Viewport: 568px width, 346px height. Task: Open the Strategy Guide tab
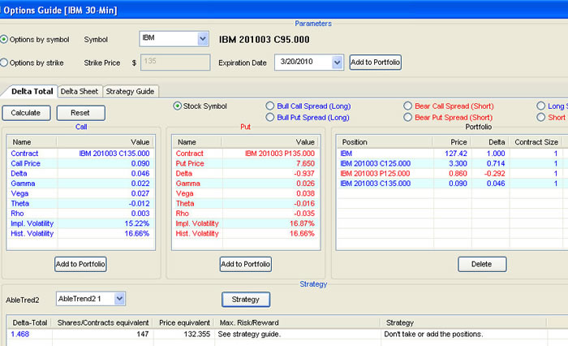point(131,91)
